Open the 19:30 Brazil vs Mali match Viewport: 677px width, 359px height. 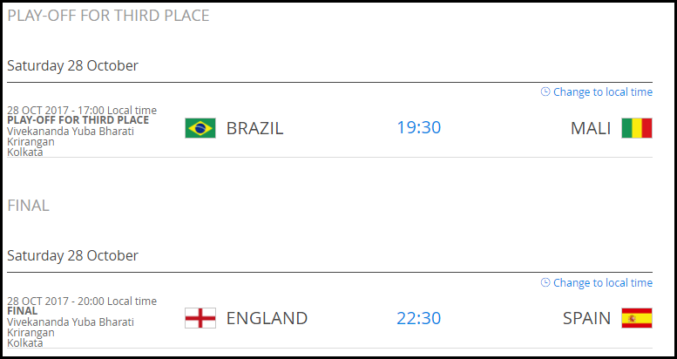(x=419, y=127)
